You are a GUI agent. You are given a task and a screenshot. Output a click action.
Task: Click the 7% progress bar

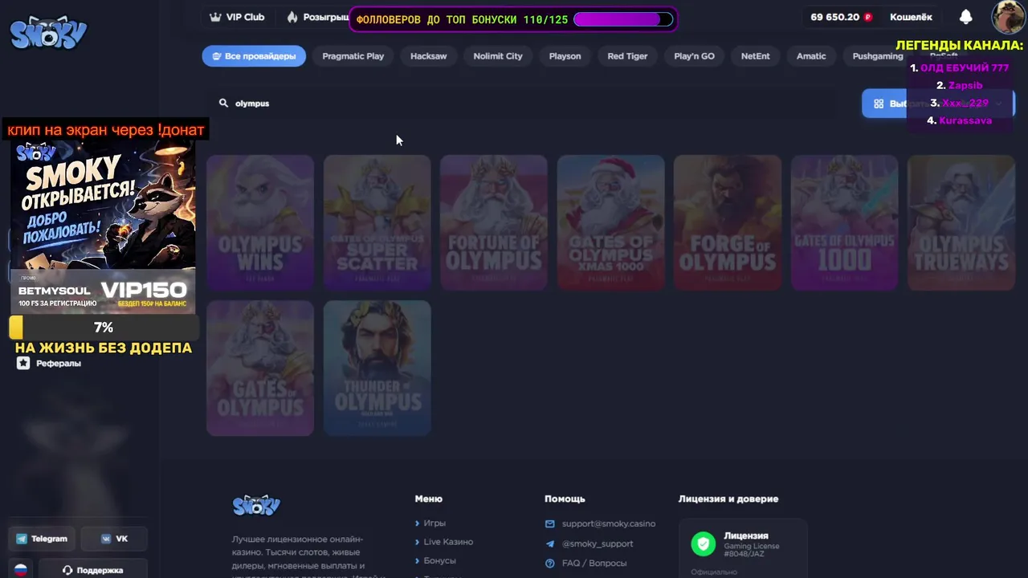pos(103,328)
